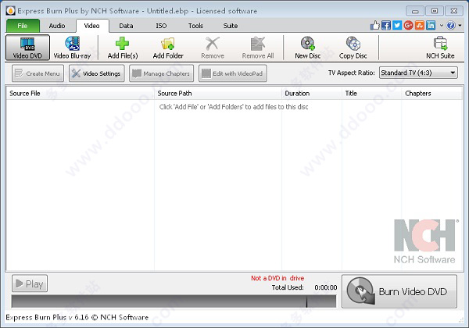
Task: Select the Video tab
Action: point(92,26)
